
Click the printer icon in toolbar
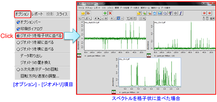[x=165, y=13]
